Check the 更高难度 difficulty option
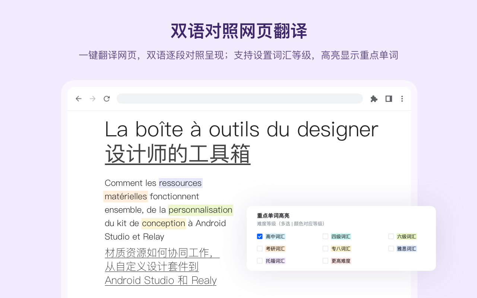Viewport: 477px width, 298px height. coord(325,261)
